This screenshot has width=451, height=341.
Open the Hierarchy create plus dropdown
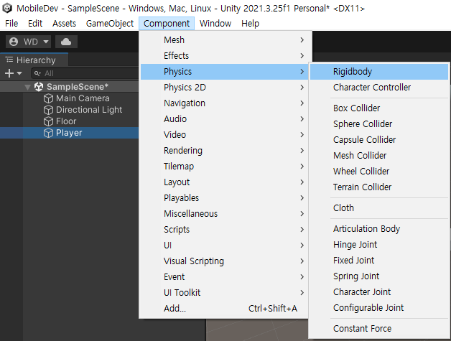coord(13,73)
